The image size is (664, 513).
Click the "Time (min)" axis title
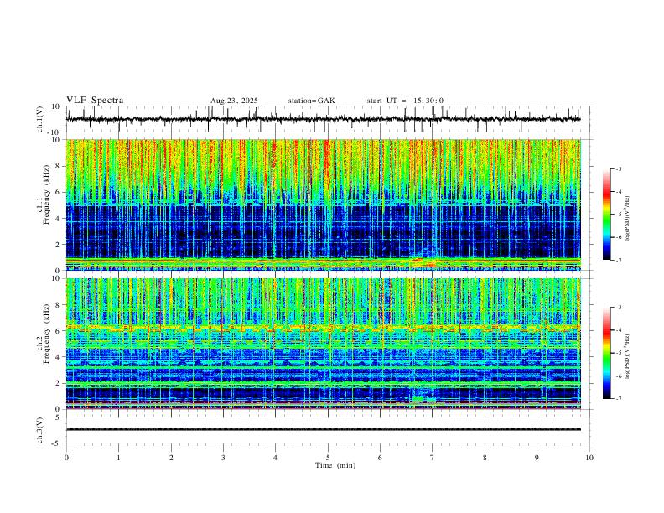[x=335, y=465]
